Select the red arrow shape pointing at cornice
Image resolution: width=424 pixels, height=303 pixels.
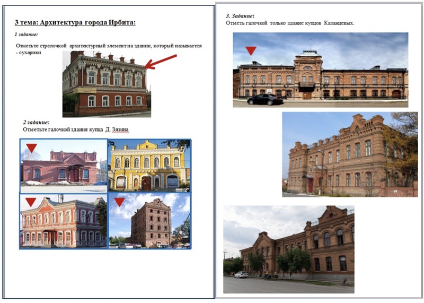(161, 62)
